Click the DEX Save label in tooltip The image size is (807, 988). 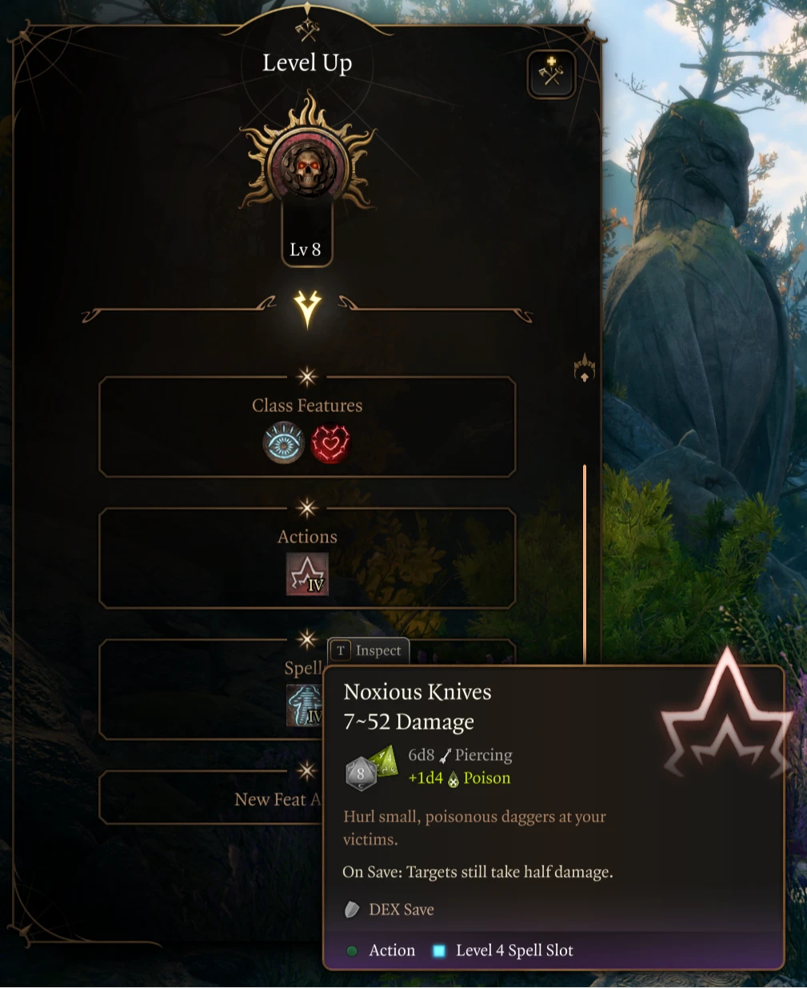coord(402,910)
